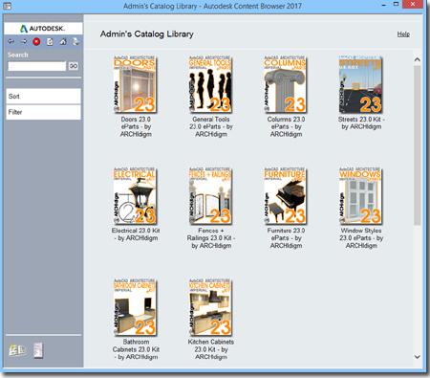The width and height of the screenshot is (430, 378).
Task: Open the Bathroom Cabinets 23.0 catalog thumbnail
Action: pyautogui.click(x=136, y=307)
